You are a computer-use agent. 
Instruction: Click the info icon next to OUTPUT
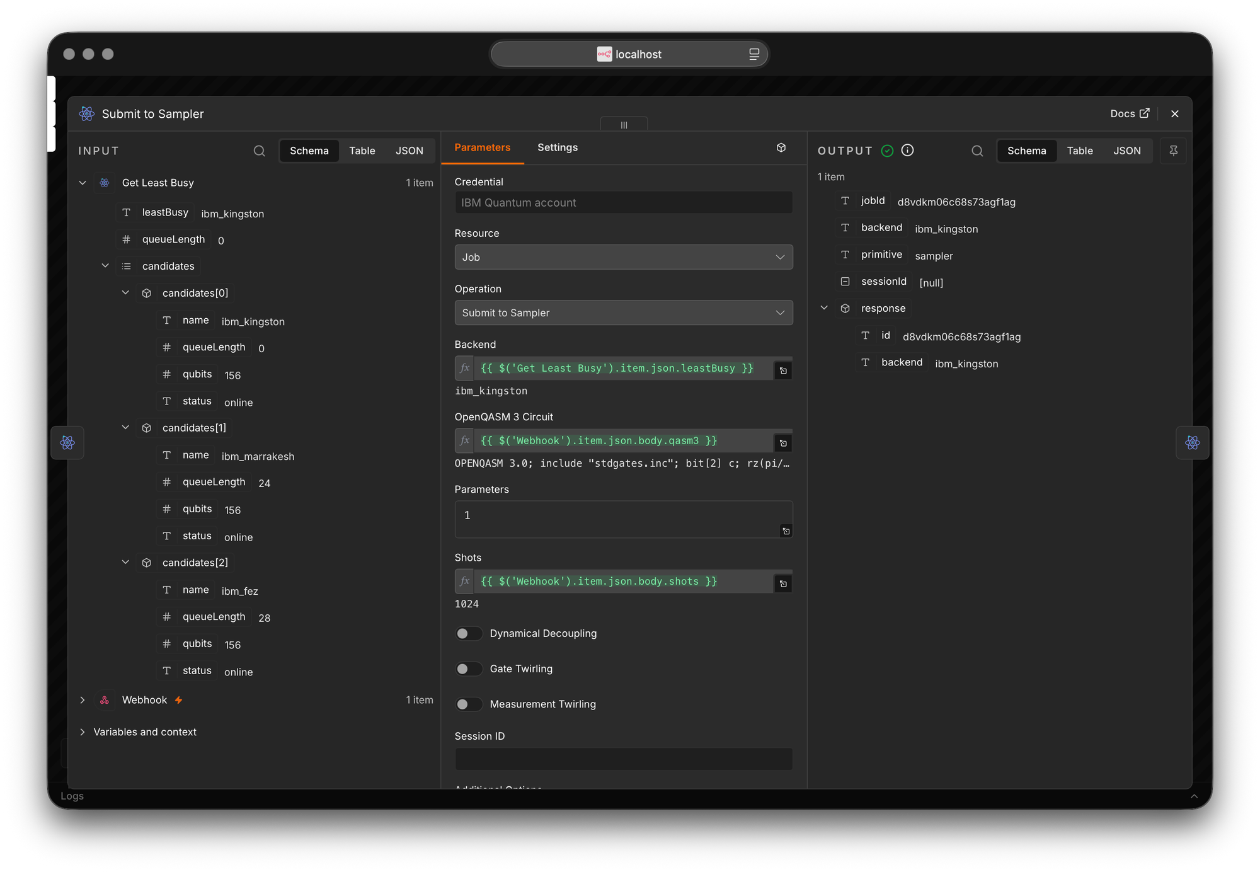[907, 150]
